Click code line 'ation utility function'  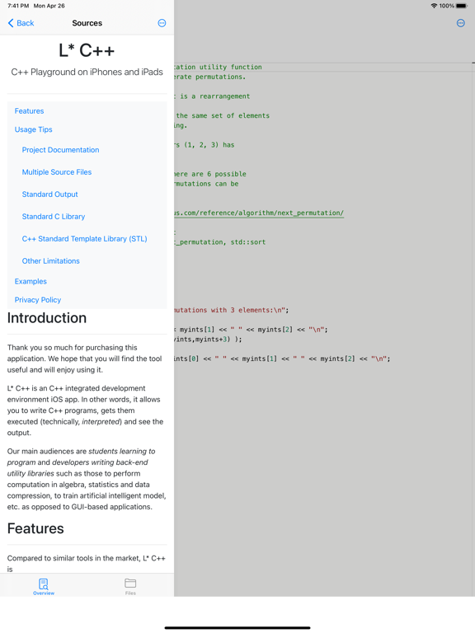tap(218, 67)
